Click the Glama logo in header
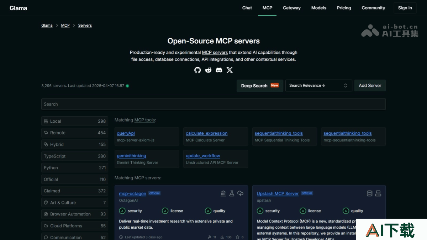 tap(18, 8)
